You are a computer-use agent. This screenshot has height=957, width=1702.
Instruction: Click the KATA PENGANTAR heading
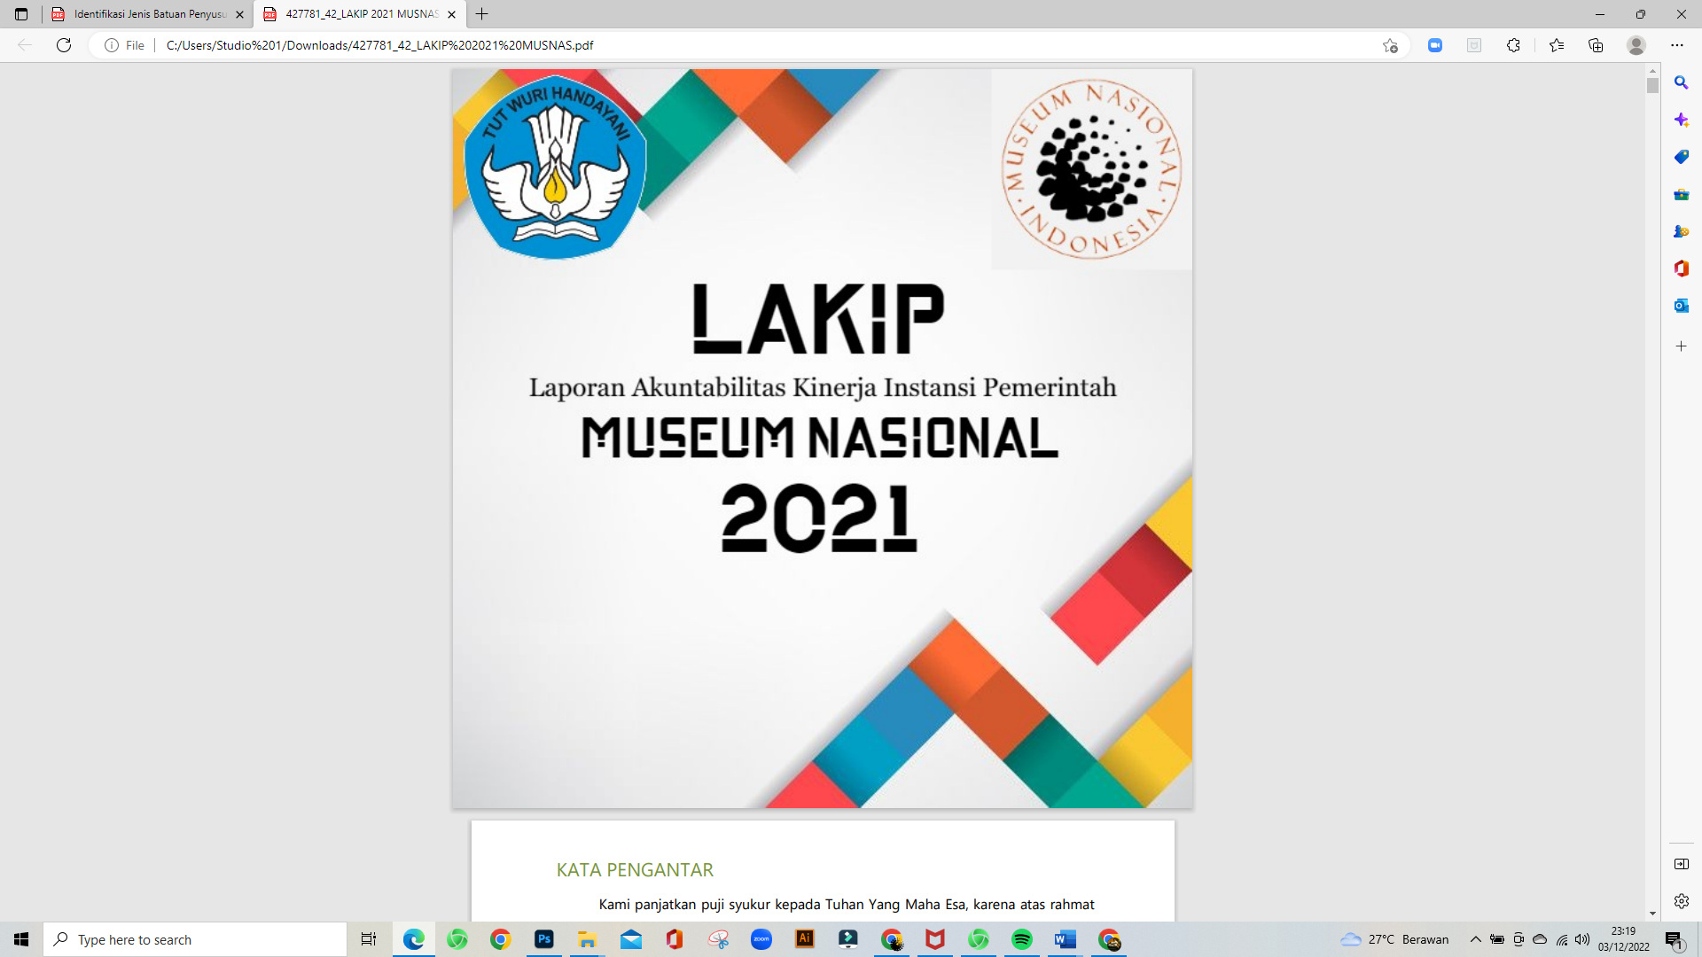point(635,870)
